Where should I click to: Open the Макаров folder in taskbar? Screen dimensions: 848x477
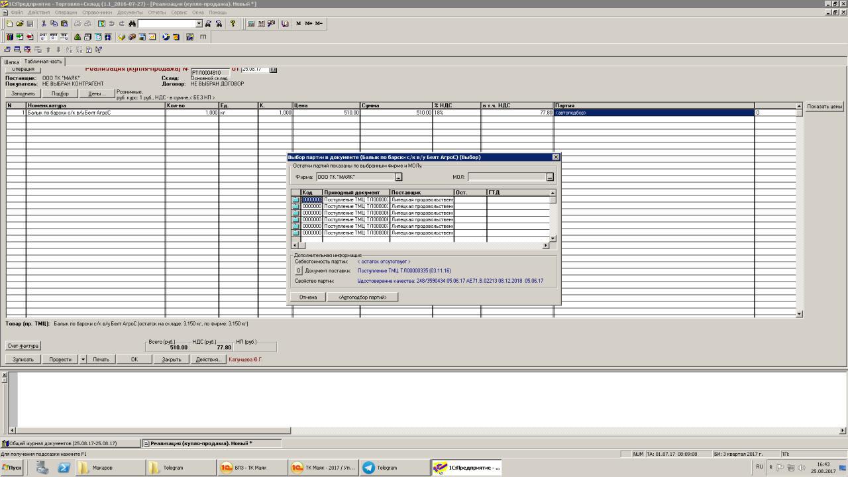pos(110,467)
